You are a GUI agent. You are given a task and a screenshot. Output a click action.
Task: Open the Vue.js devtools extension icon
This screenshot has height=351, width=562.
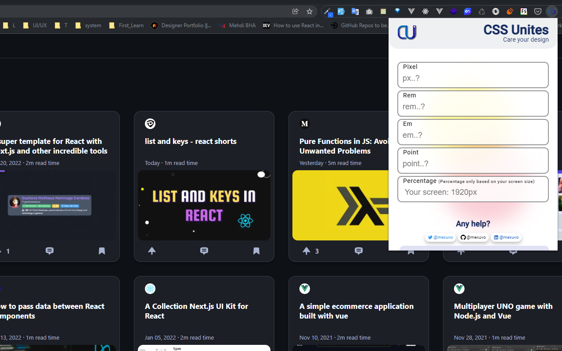[411, 11]
